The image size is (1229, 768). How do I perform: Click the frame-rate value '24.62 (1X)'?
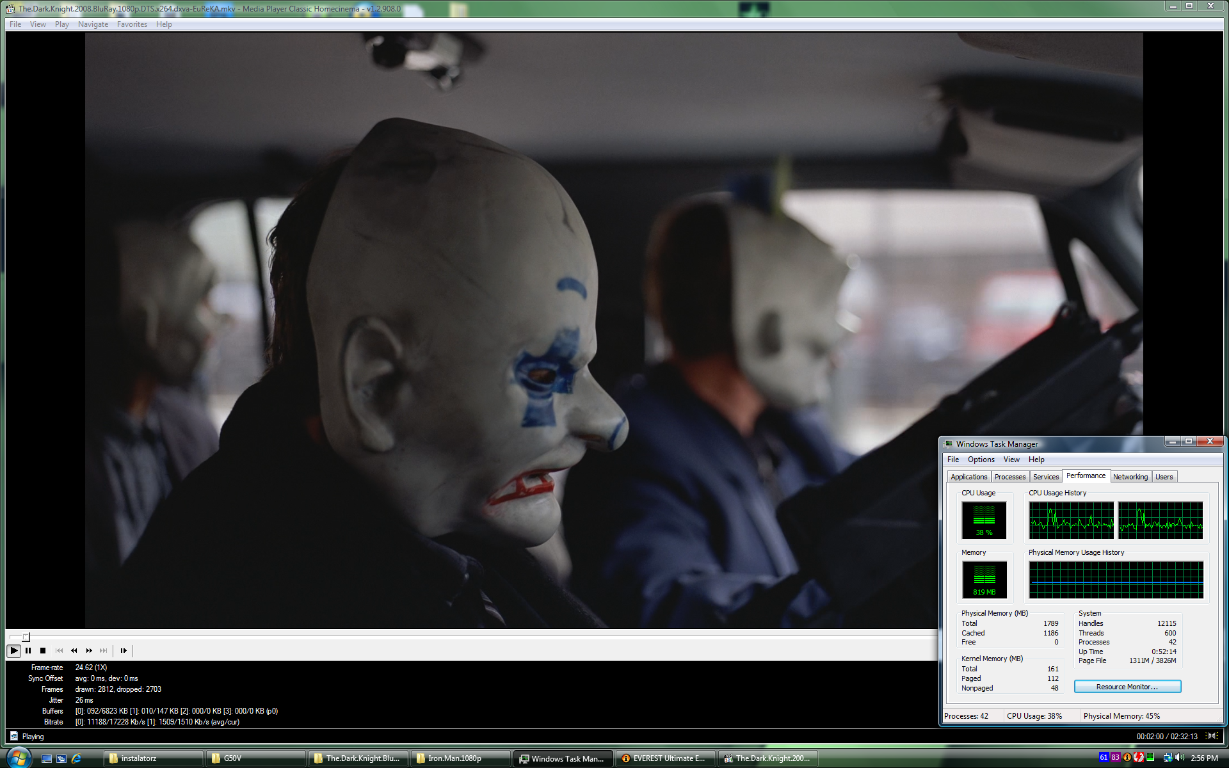tap(91, 668)
